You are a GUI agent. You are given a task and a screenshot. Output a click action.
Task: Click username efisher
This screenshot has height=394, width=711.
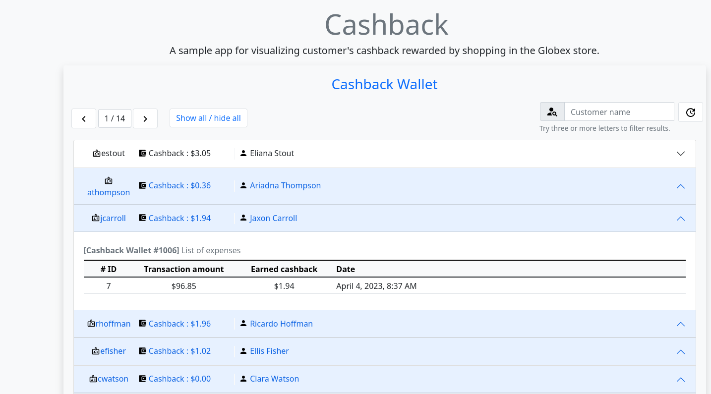tap(113, 351)
